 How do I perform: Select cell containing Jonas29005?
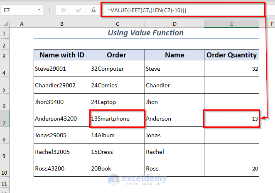pos(62,135)
